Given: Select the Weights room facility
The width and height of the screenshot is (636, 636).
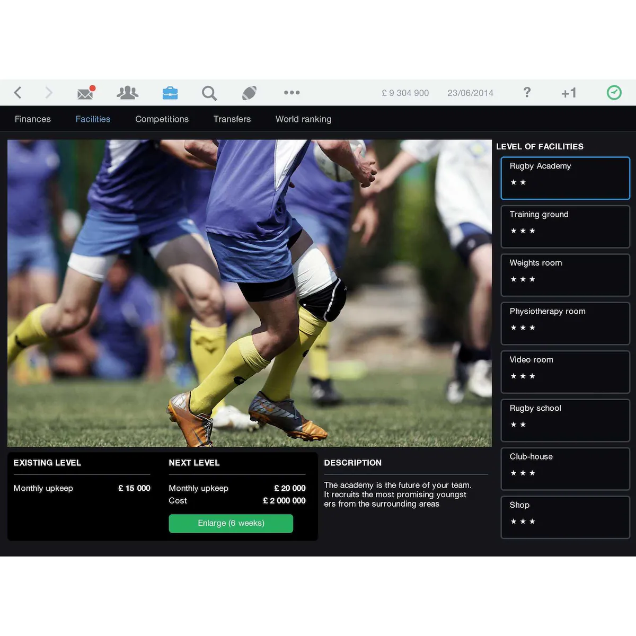Looking at the screenshot, I should pos(566,275).
